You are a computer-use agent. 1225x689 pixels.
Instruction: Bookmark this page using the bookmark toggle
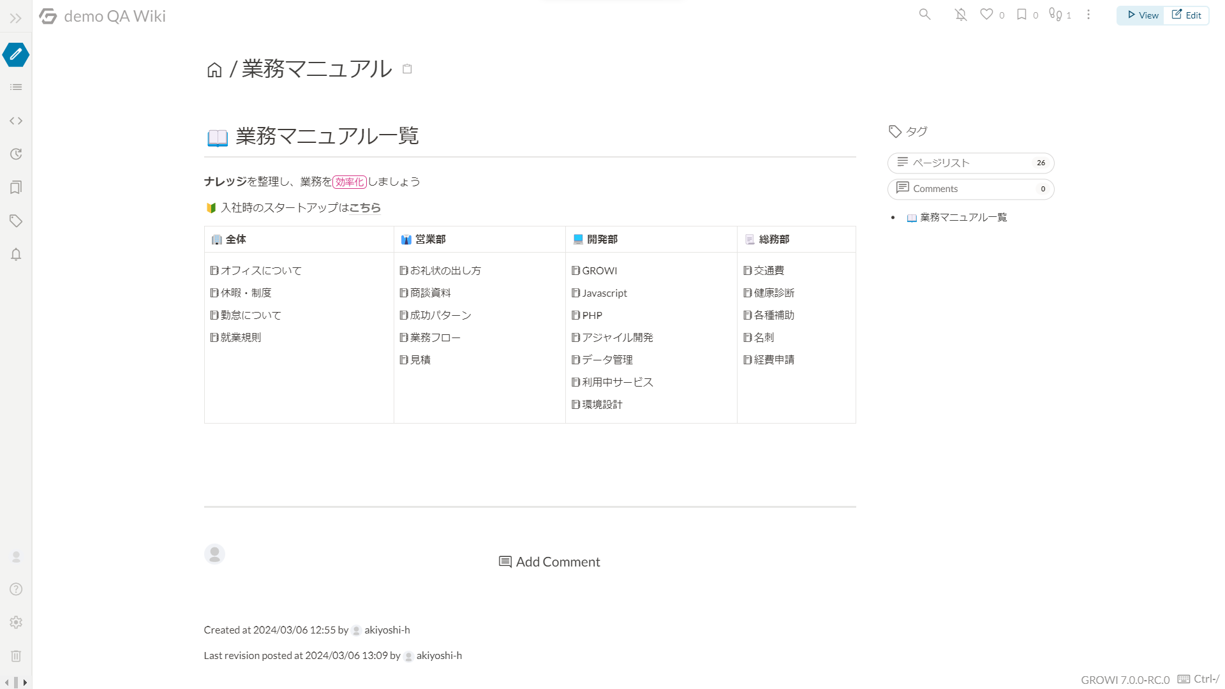(x=1021, y=14)
